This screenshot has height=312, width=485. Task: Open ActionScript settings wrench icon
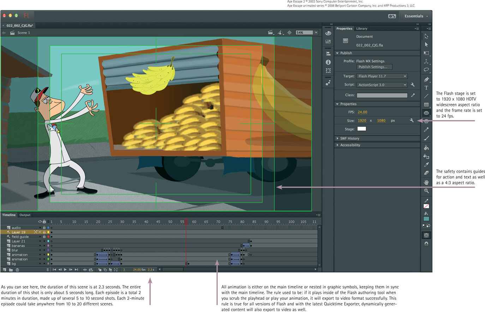coord(412,85)
